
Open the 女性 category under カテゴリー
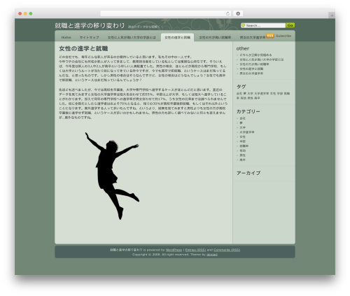[x=242, y=137]
